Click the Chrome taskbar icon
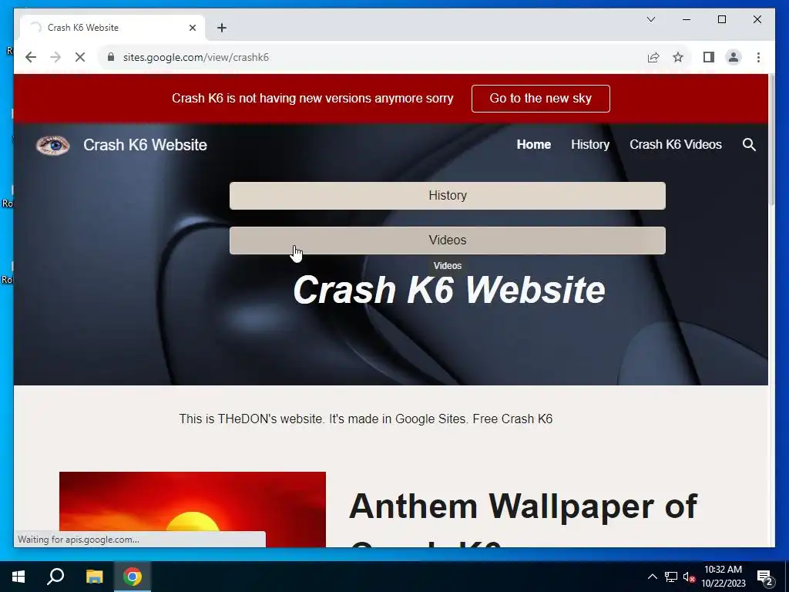Image resolution: width=789 pixels, height=592 pixels. click(x=133, y=577)
